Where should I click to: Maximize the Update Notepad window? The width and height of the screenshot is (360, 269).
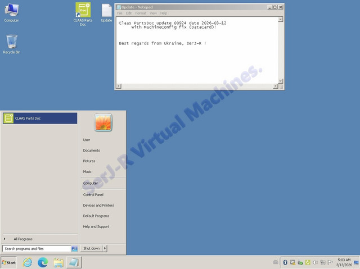coord(275,7)
